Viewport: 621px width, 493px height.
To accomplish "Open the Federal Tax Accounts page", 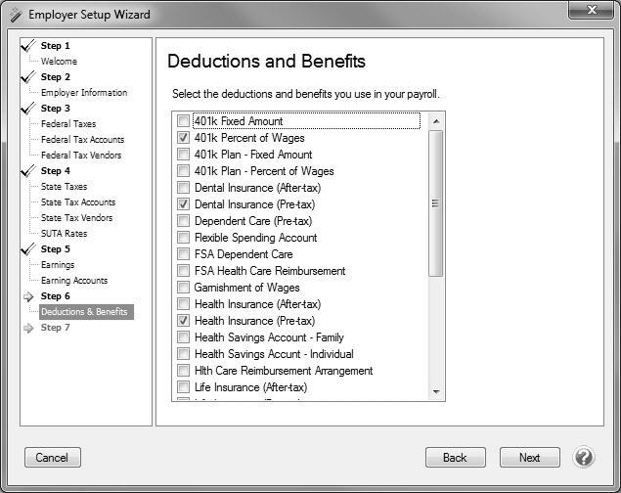I will click(x=82, y=140).
